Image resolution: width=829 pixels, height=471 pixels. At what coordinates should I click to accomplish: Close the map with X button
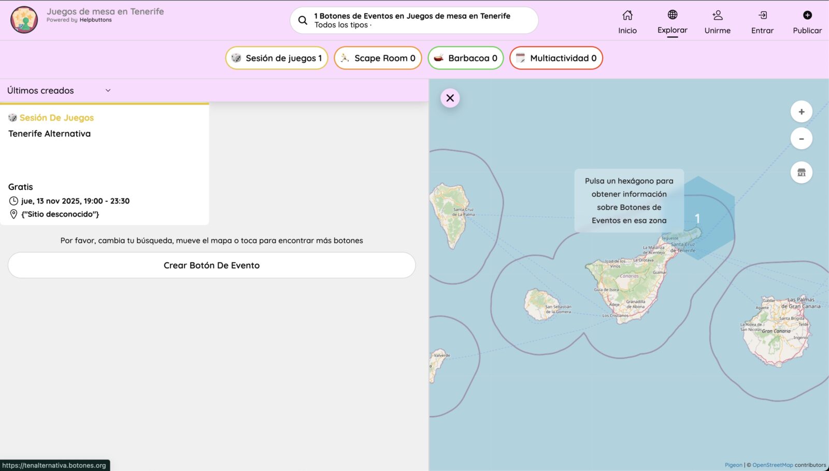pos(450,98)
